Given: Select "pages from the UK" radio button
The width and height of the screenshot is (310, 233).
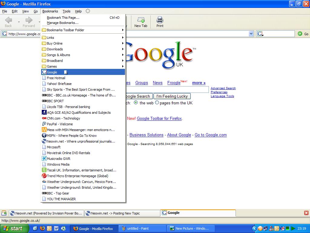Looking at the screenshot, I should pyautogui.click(x=157, y=103).
